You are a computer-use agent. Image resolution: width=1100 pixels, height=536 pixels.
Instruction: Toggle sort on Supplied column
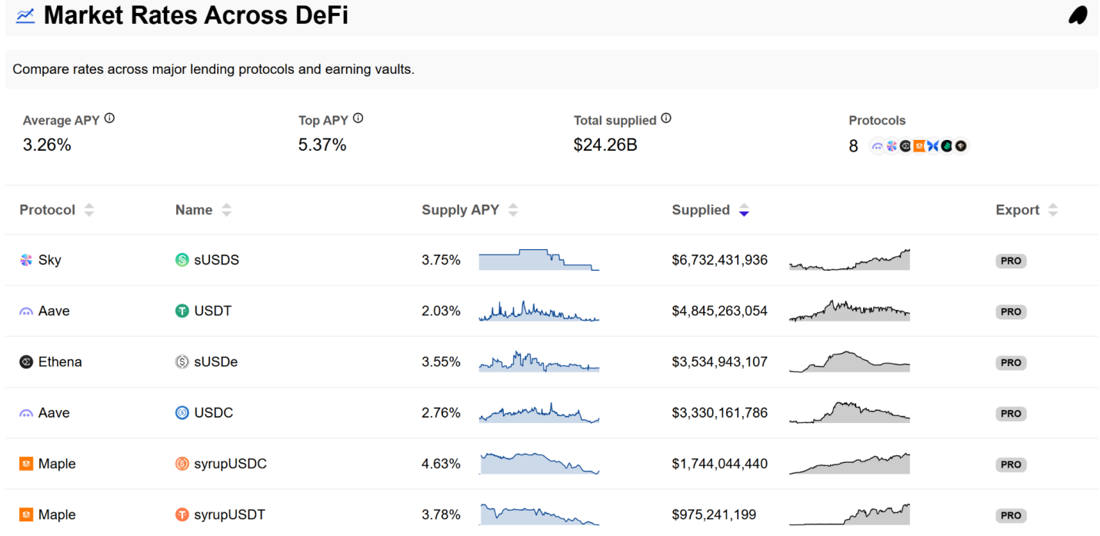tap(743, 210)
